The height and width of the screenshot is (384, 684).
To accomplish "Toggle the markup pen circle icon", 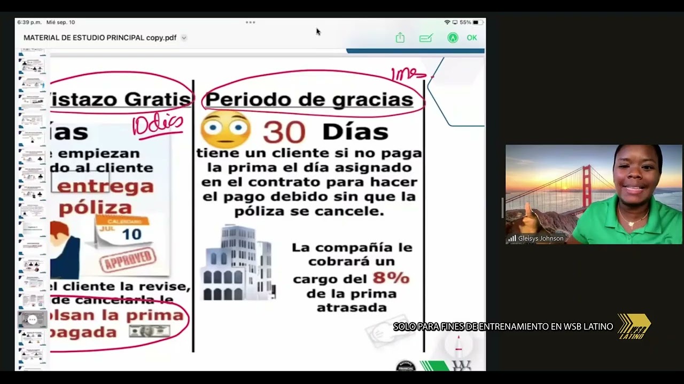I will [x=453, y=38].
